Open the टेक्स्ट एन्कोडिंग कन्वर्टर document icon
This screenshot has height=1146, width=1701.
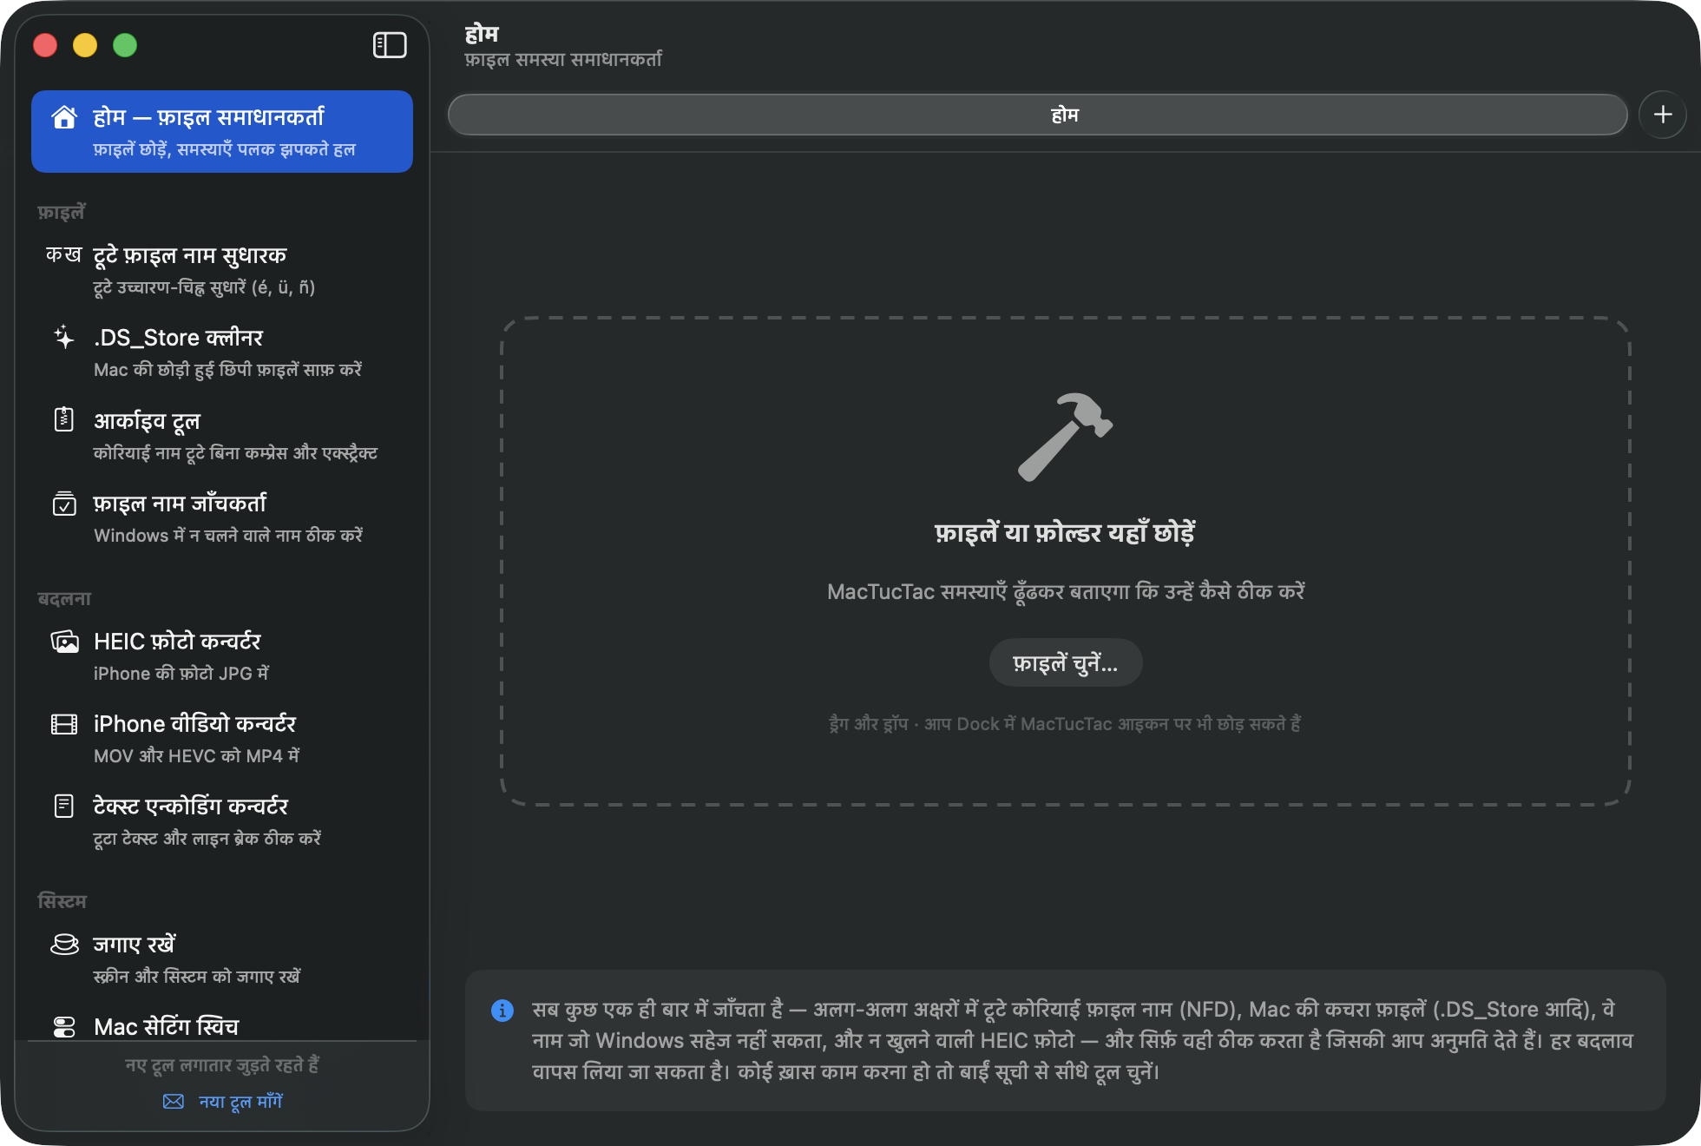tap(64, 806)
